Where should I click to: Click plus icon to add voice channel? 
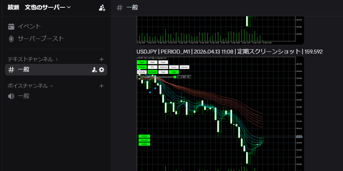point(102,85)
